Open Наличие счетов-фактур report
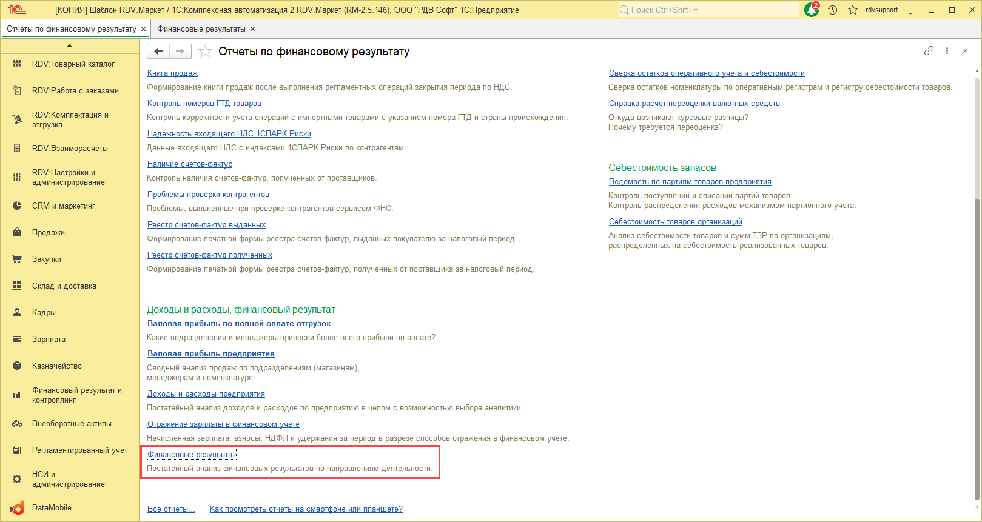The height and width of the screenshot is (522, 982). pos(190,164)
